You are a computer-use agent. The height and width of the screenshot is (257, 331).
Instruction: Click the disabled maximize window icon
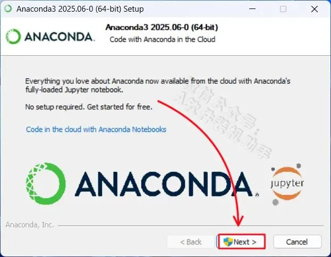point(283,9)
